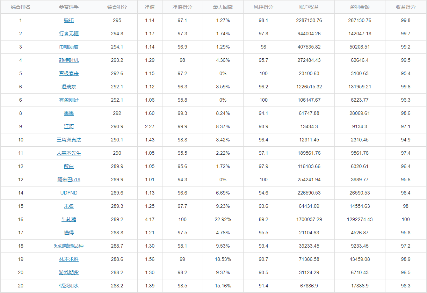Screen dimensions: 427x293
Task: Open 静待时机 participant profile
Action: point(69,60)
